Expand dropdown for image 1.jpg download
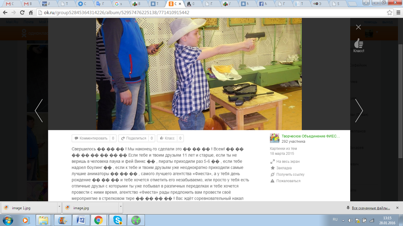Viewport: 403px width, 226px height. pyautogui.click(x=59, y=208)
